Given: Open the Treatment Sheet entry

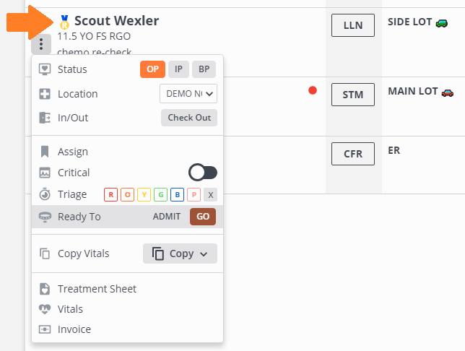Looking at the screenshot, I should pyautogui.click(x=97, y=289).
